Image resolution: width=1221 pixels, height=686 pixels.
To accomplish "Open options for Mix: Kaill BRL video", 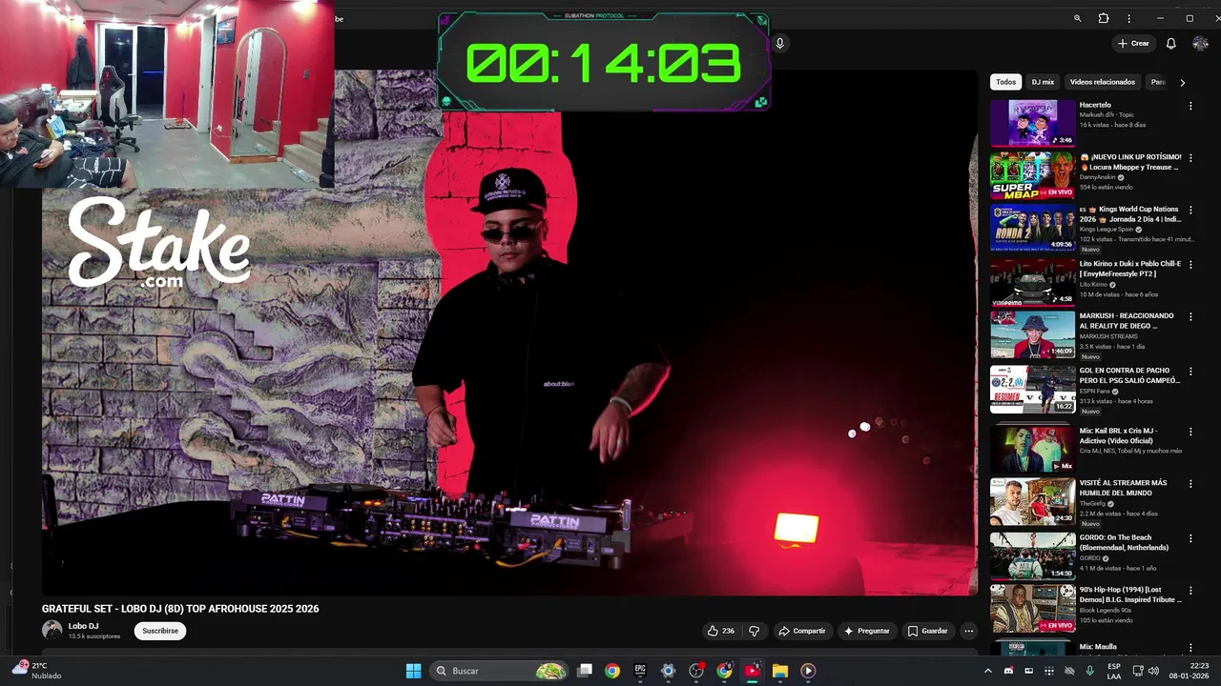I will [x=1190, y=432].
